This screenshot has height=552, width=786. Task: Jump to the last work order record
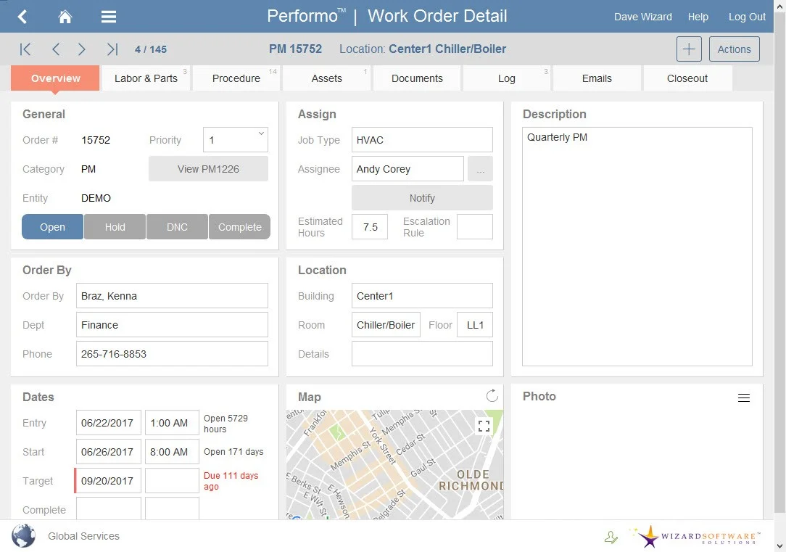(x=112, y=49)
